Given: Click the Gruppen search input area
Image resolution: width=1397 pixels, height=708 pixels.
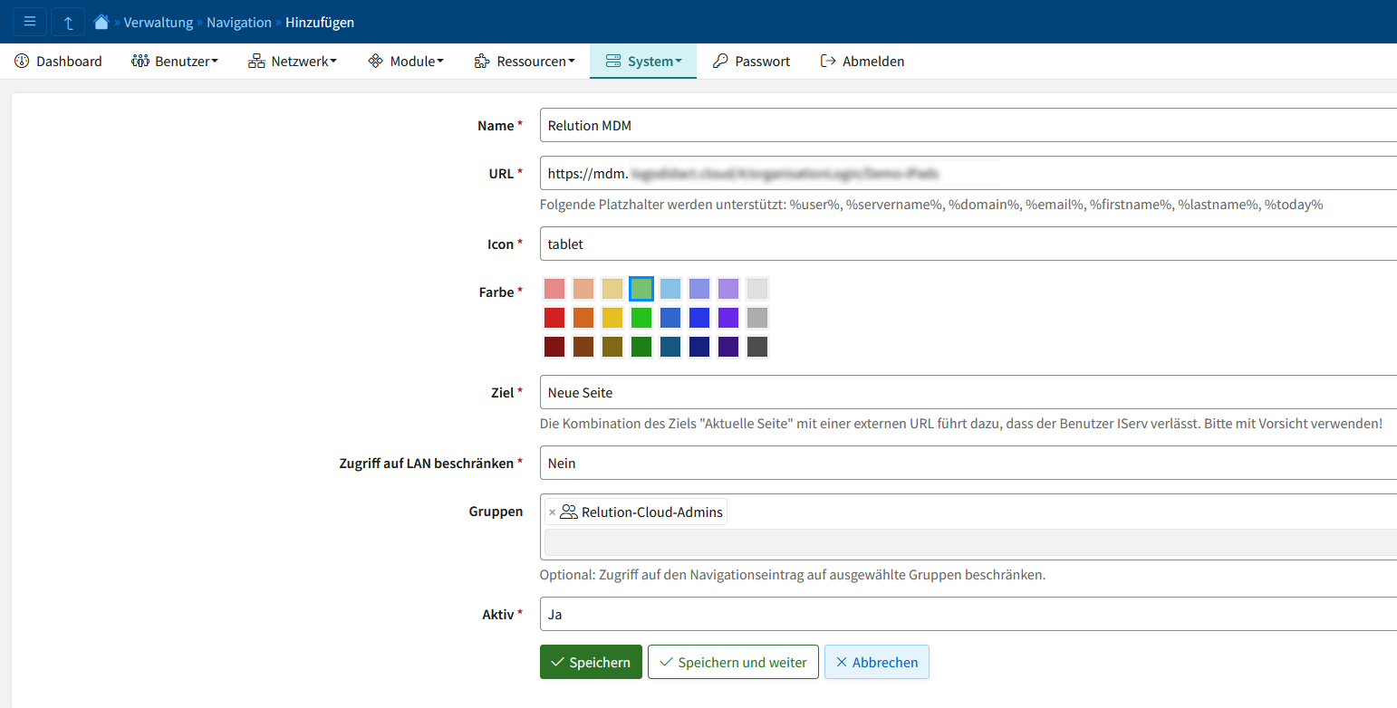Looking at the screenshot, I should [x=969, y=542].
